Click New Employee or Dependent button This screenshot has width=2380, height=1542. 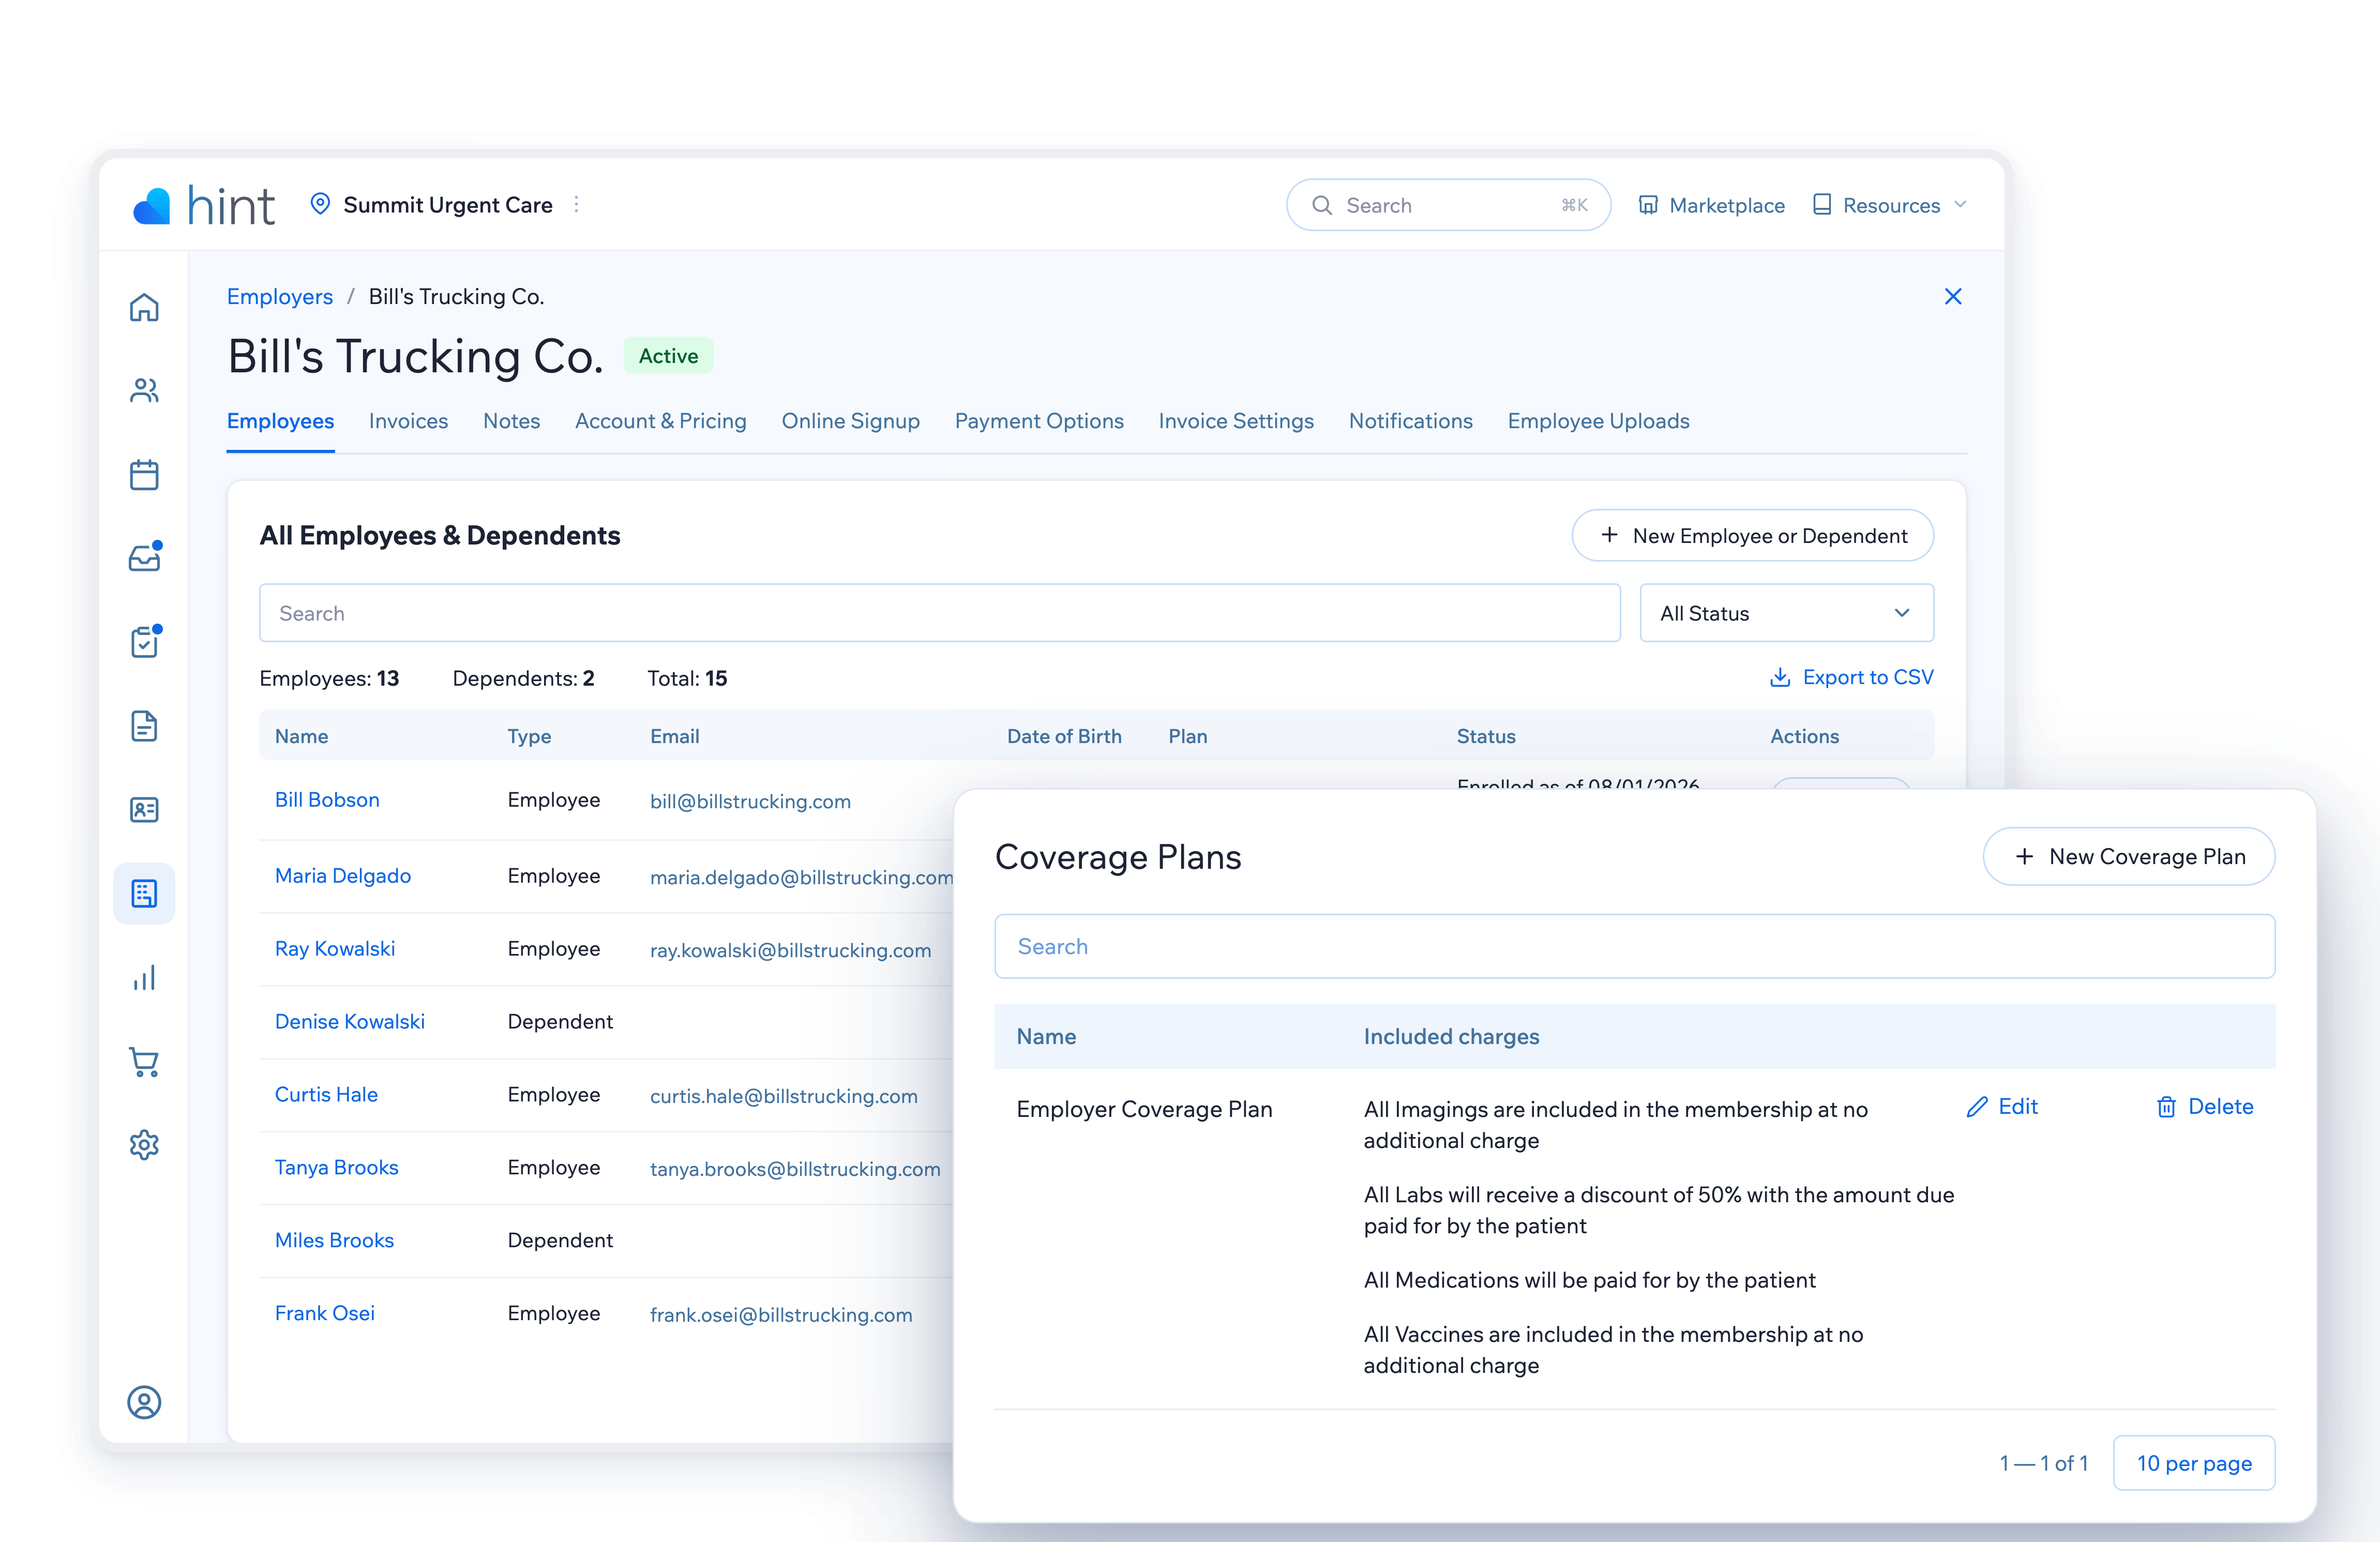coord(1752,535)
